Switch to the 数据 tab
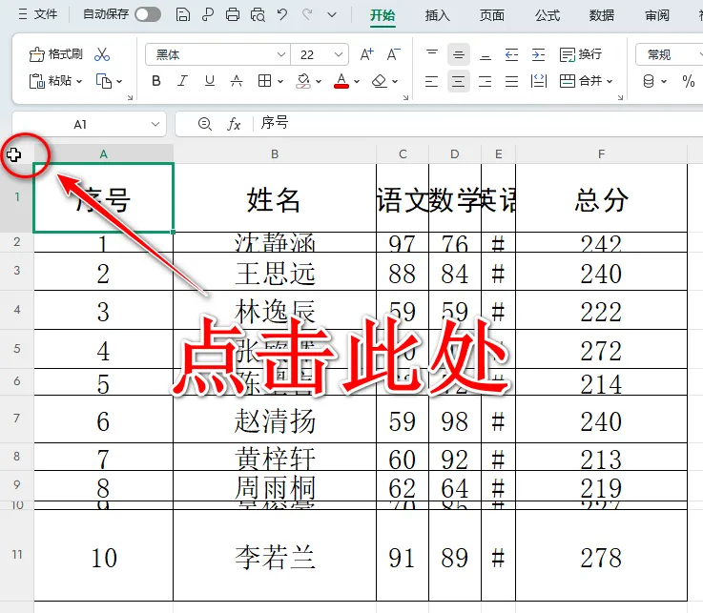 pos(602,15)
